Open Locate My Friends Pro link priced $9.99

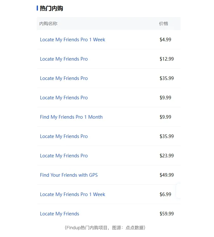[64, 98]
